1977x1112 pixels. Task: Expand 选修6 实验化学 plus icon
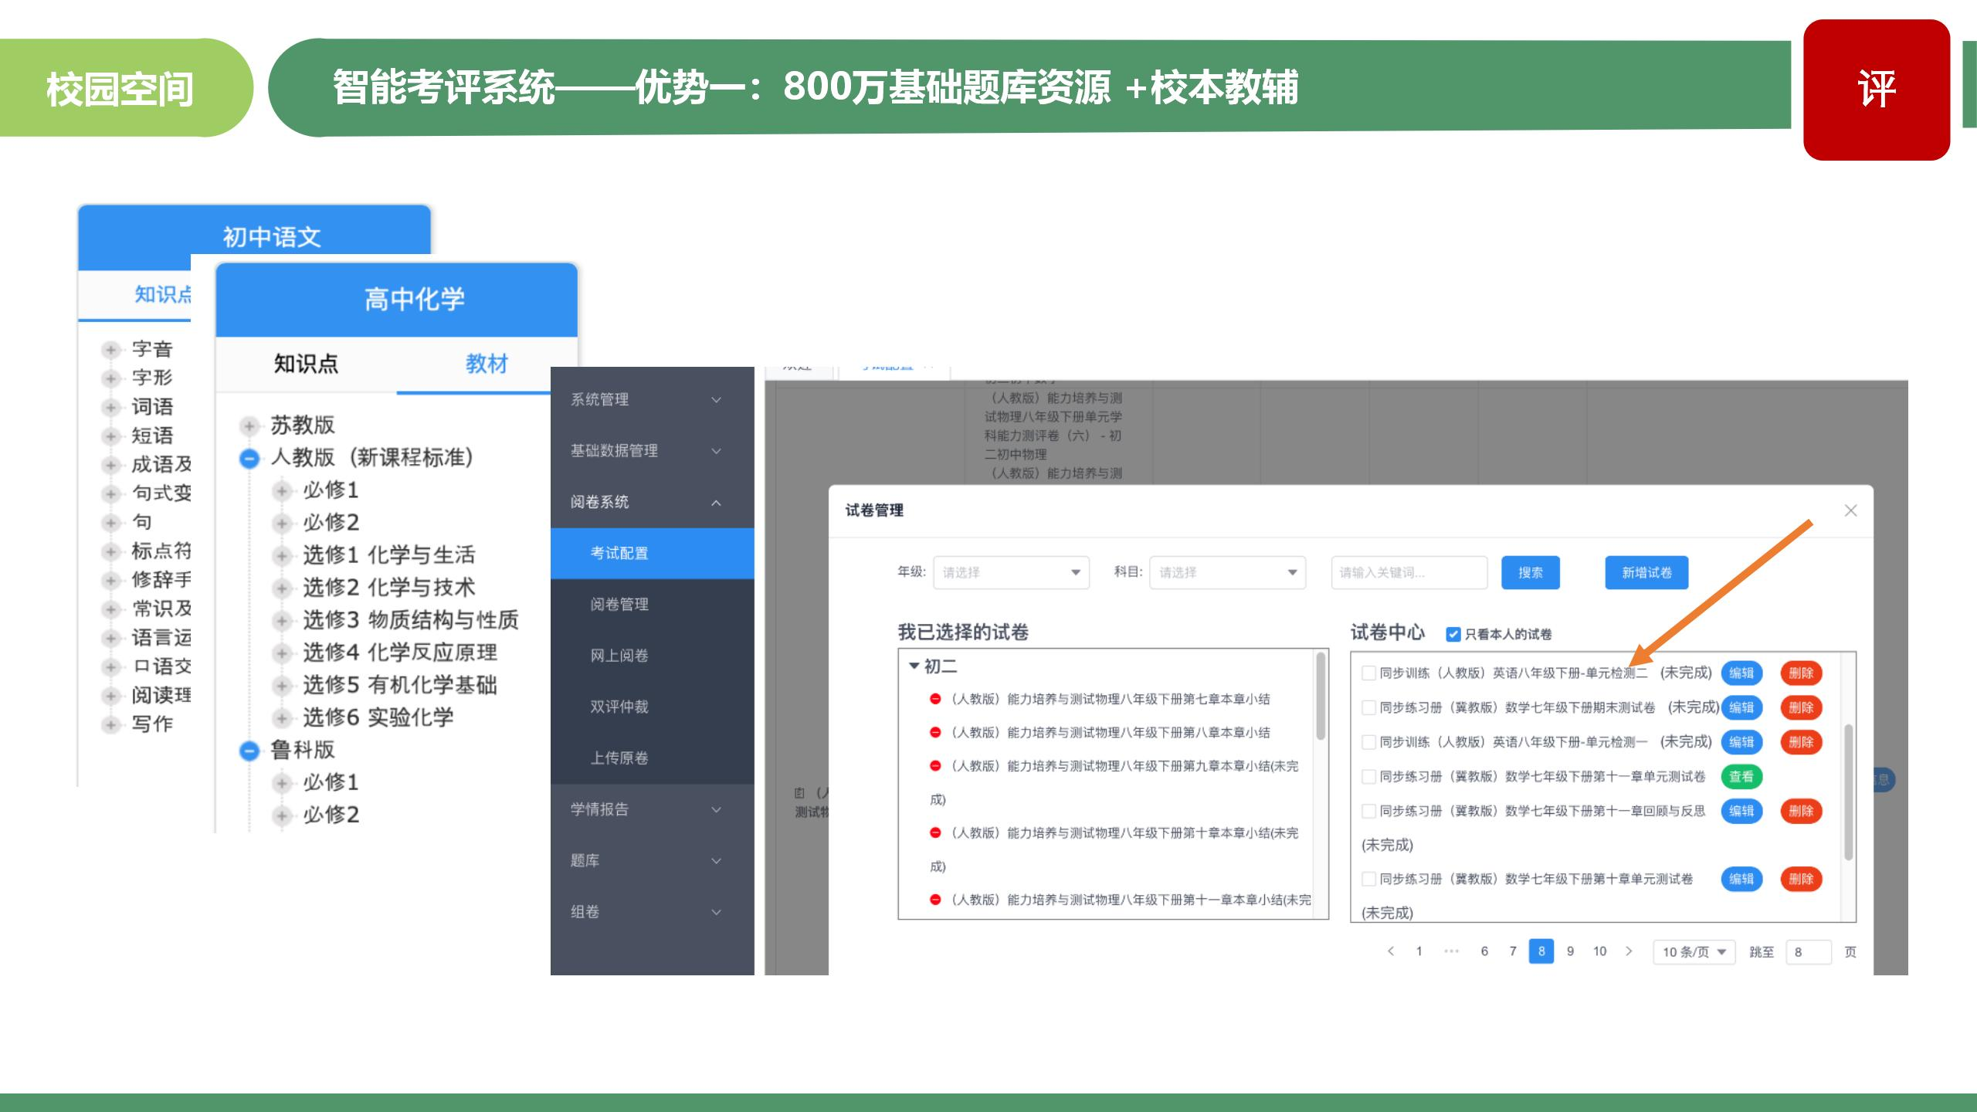282,717
